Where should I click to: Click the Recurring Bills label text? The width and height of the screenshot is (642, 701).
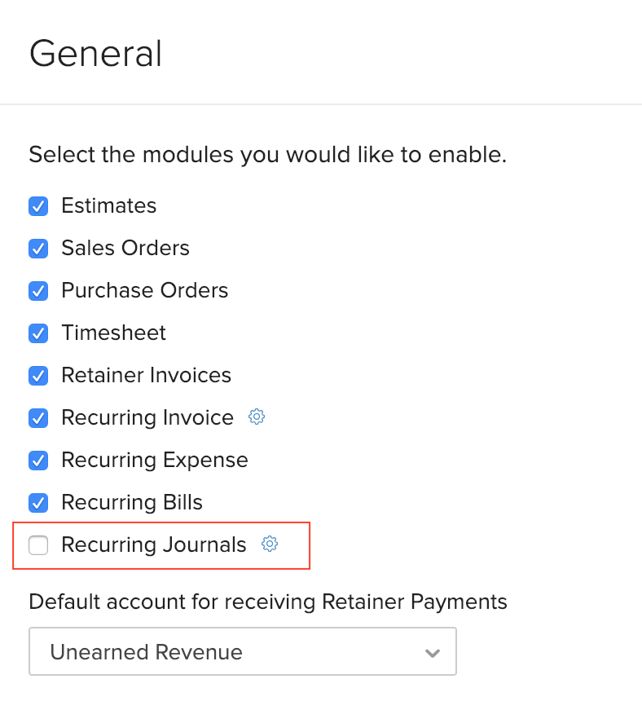(131, 502)
